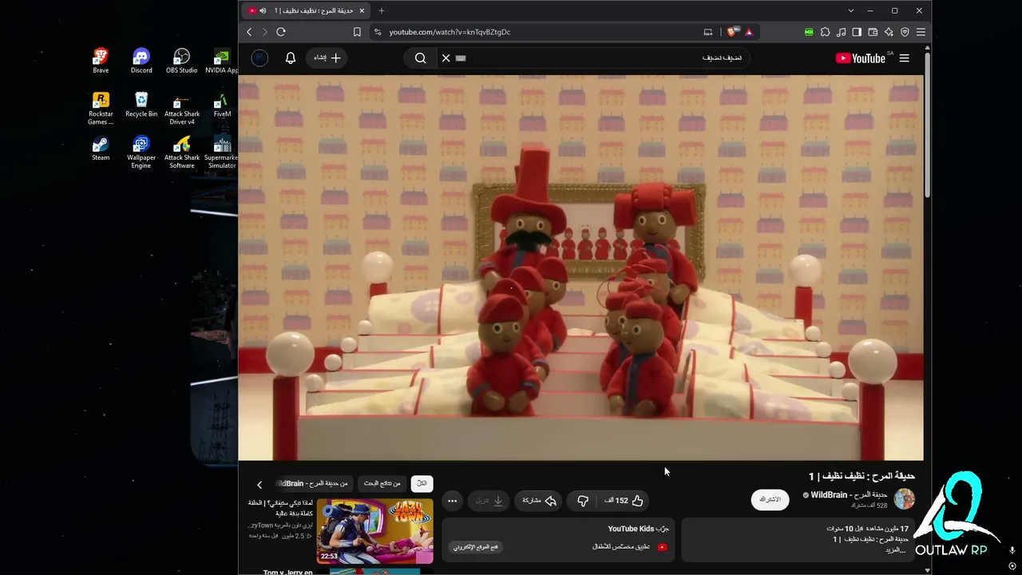
Task: Mute the tab via the speaker icon
Action: point(263,10)
